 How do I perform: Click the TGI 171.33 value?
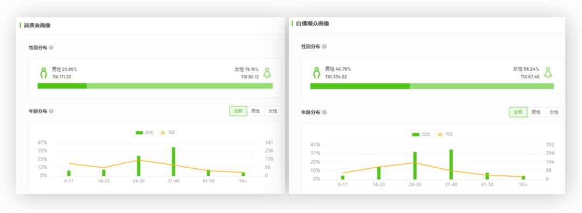click(x=61, y=77)
